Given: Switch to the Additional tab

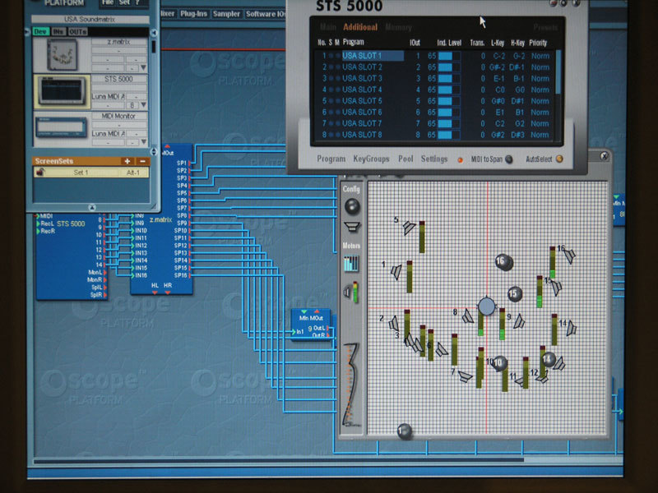Looking at the screenshot, I should (x=360, y=27).
